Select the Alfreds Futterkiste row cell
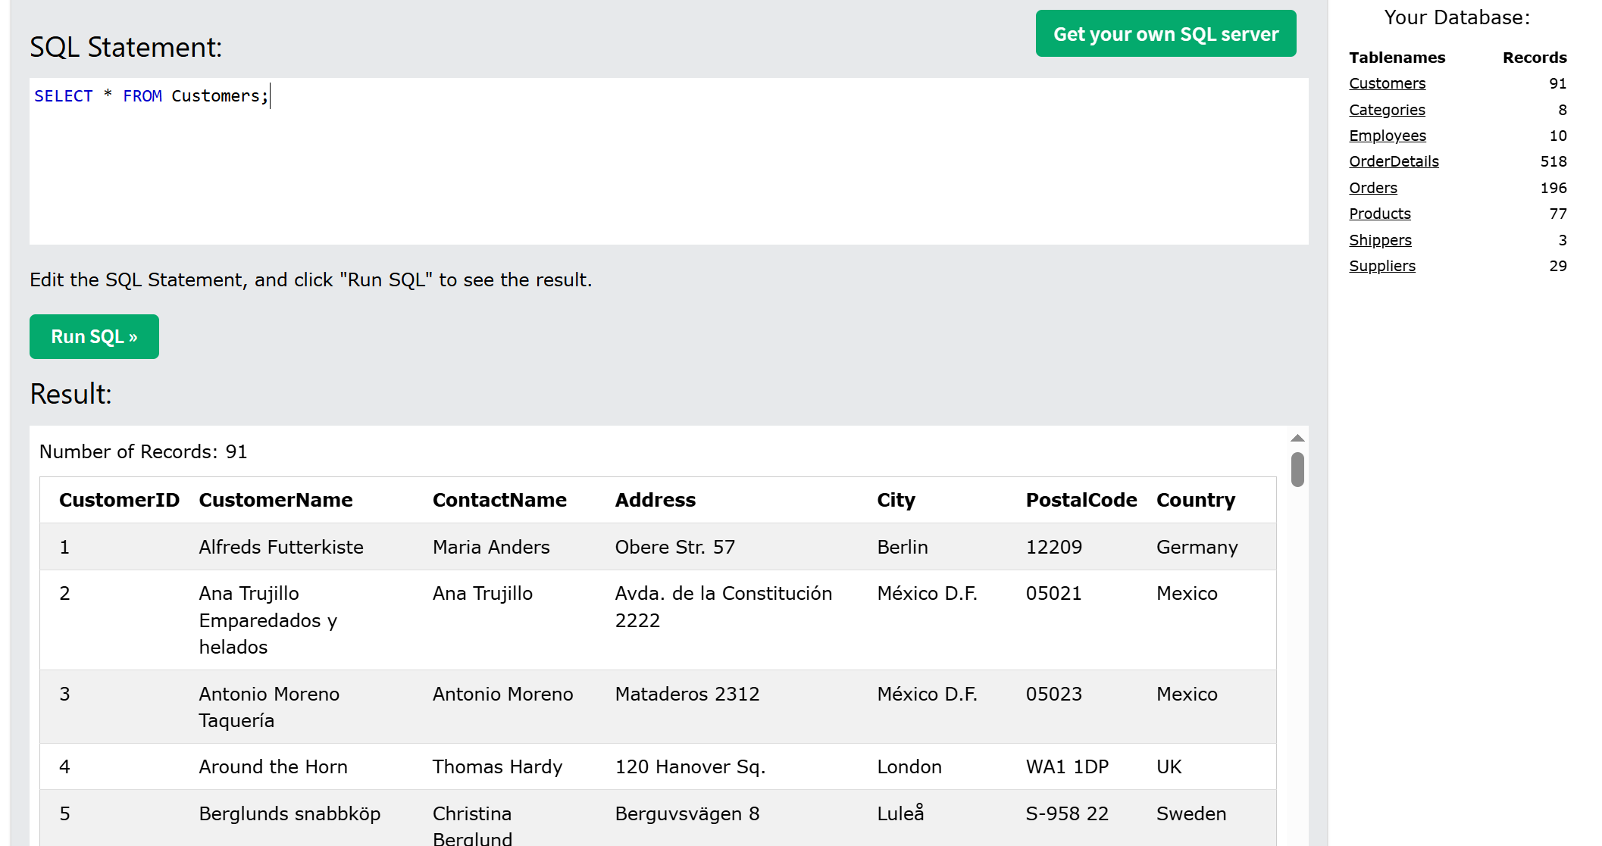Image resolution: width=1602 pixels, height=846 pixels. 280,547
